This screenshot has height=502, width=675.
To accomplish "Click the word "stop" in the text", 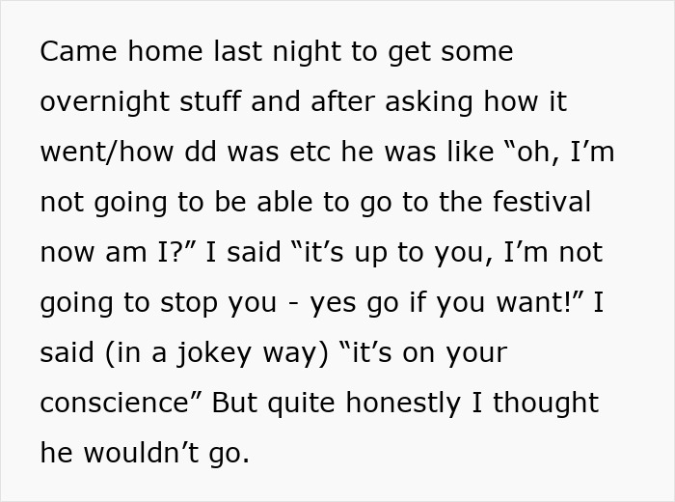I will [189, 303].
